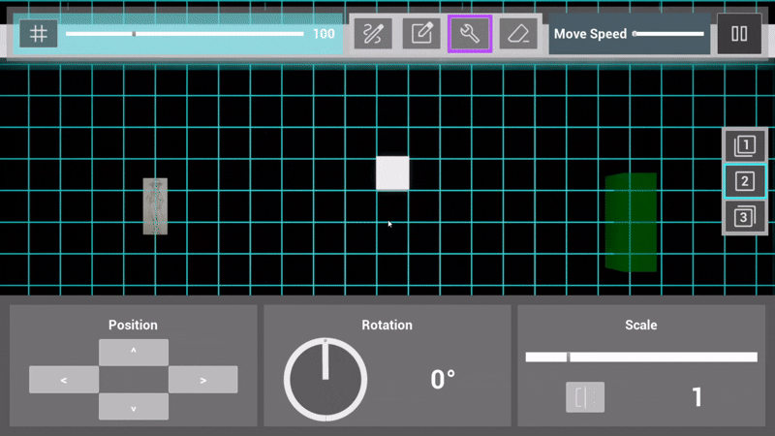The image size is (775, 436).
Task: Click the Scale slider track
Action: (640, 358)
